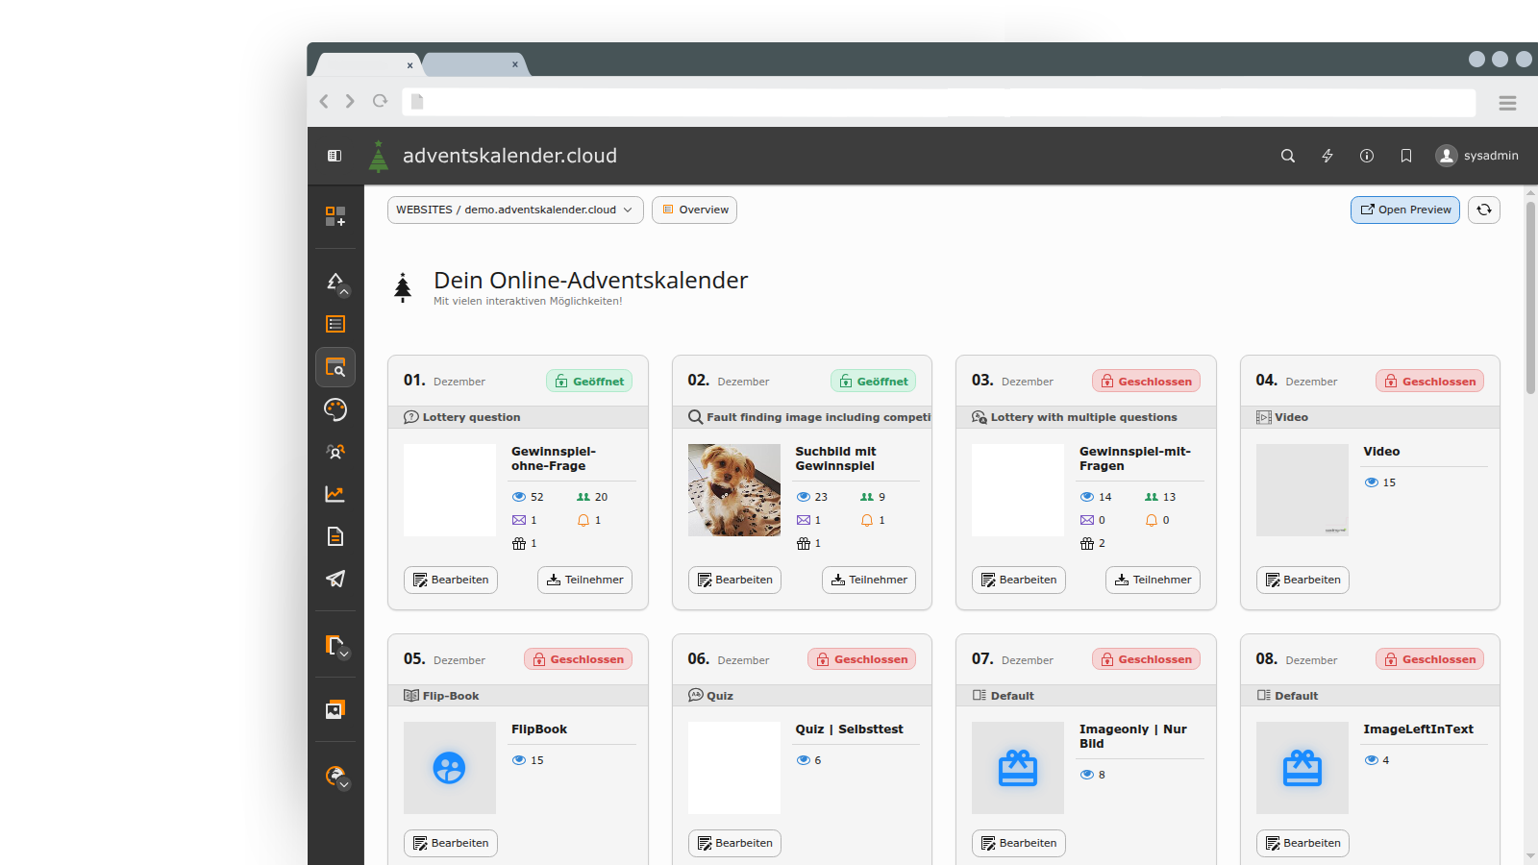
Task: Click Bearbeiten on the 05. Dezember FlipBook card
Action: pyautogui.click(x=451, y=843)
